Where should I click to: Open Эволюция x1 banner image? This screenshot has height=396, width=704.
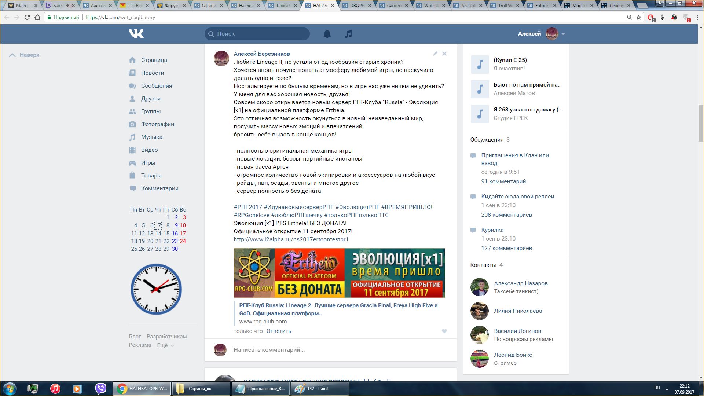point(339,273)
